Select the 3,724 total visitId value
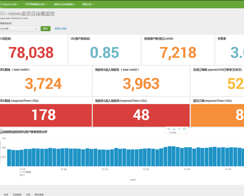 point(43,84)
